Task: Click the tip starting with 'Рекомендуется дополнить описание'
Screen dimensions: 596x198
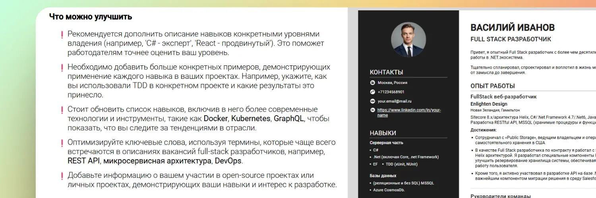Action: 196,43
